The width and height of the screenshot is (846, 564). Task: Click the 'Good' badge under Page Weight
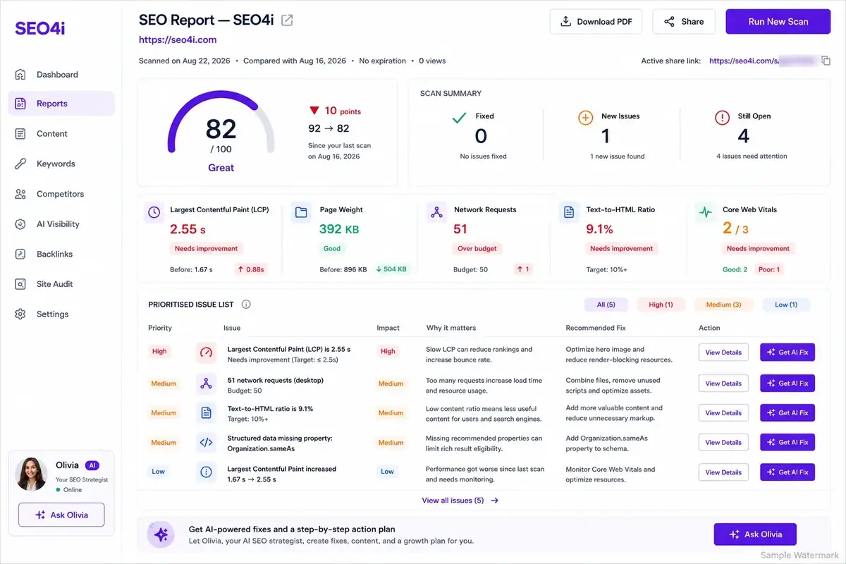point(332,248)
